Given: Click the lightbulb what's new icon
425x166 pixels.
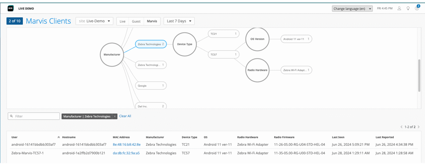Looking at the screenshot, I should click(x=408, y=8).
